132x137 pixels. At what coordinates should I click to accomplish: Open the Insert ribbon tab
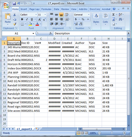tap(24, 9)
